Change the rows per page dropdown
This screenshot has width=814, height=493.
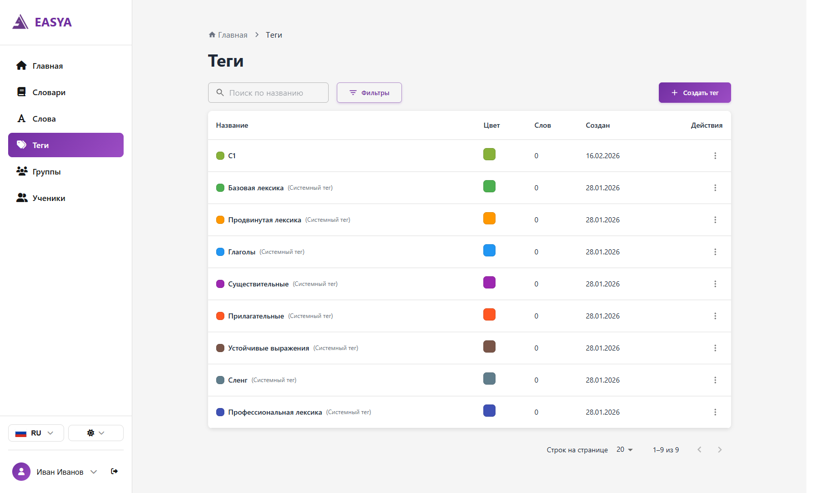pyautogui.click(x=624, y=450)
